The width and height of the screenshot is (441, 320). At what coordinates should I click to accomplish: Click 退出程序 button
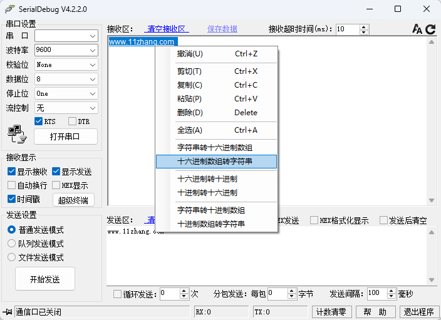point(419,312)
